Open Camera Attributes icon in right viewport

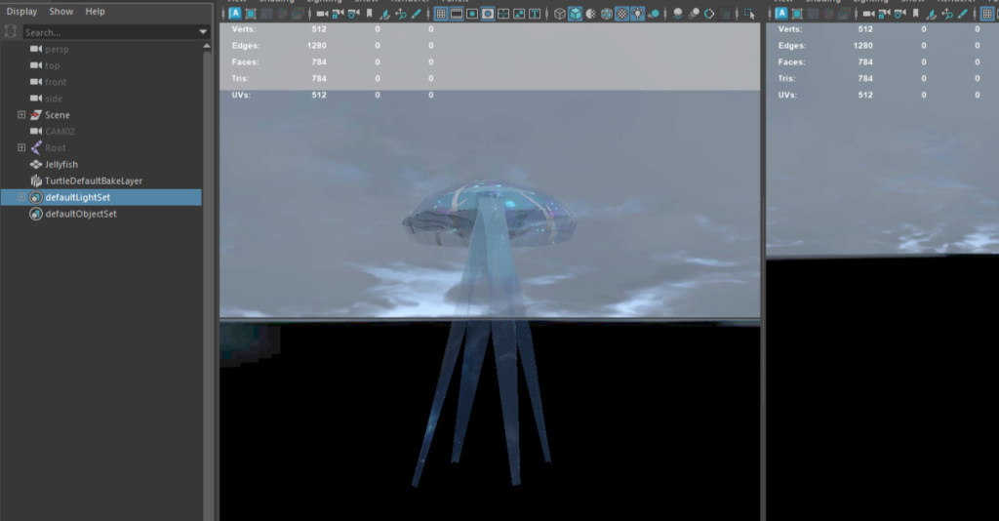pyautogui.click(x=900, y=14)
